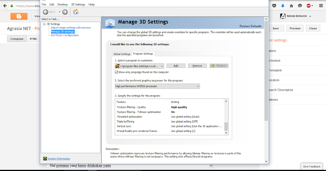Open the Edit menu
This screenshot has height=171, width=326.
(x=52, y=4)
